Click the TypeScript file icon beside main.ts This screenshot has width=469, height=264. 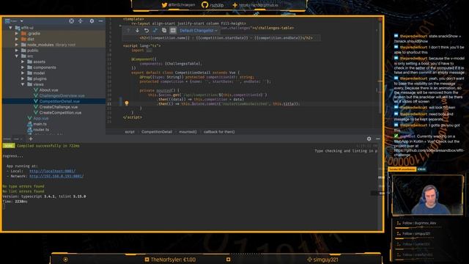pyautogui.click(x=29, y=124)
